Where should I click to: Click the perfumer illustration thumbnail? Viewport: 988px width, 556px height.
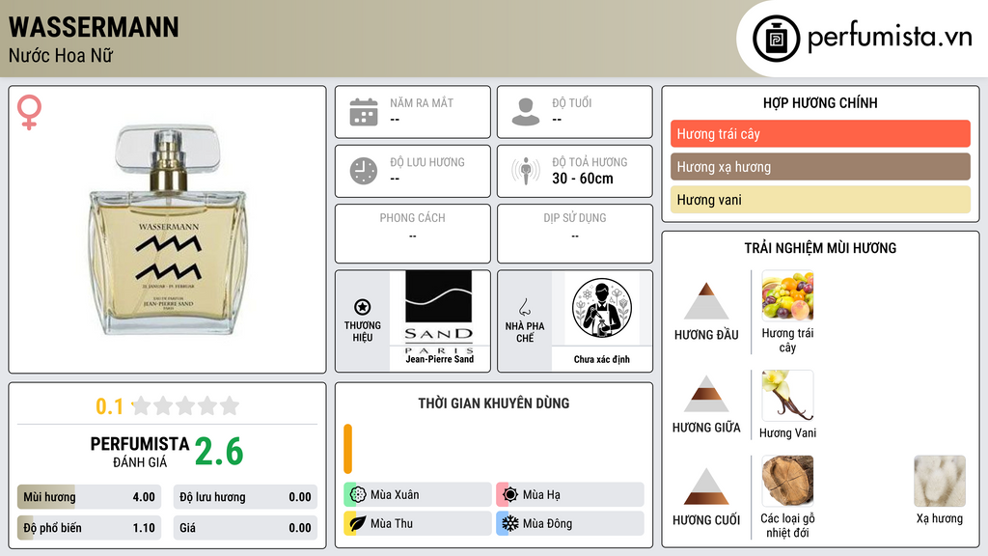pyautogui.click(x=602, y=308)
